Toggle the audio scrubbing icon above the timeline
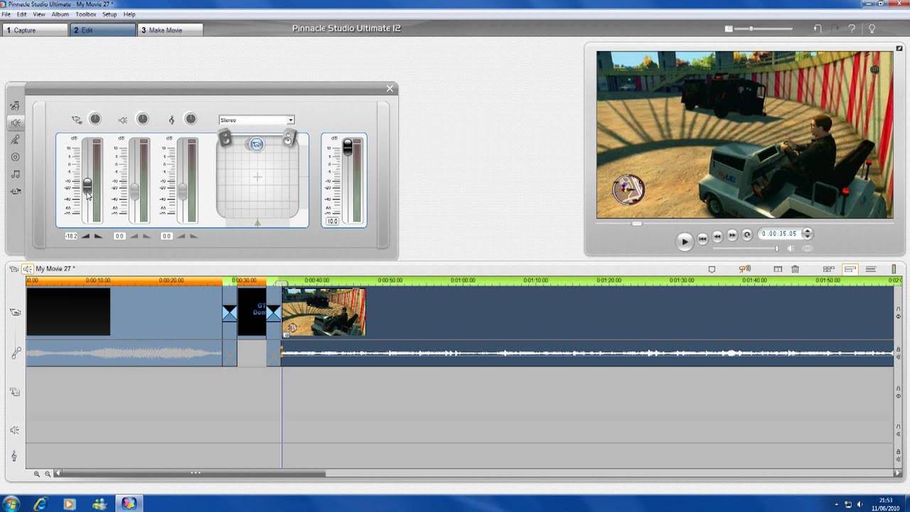 744,269
